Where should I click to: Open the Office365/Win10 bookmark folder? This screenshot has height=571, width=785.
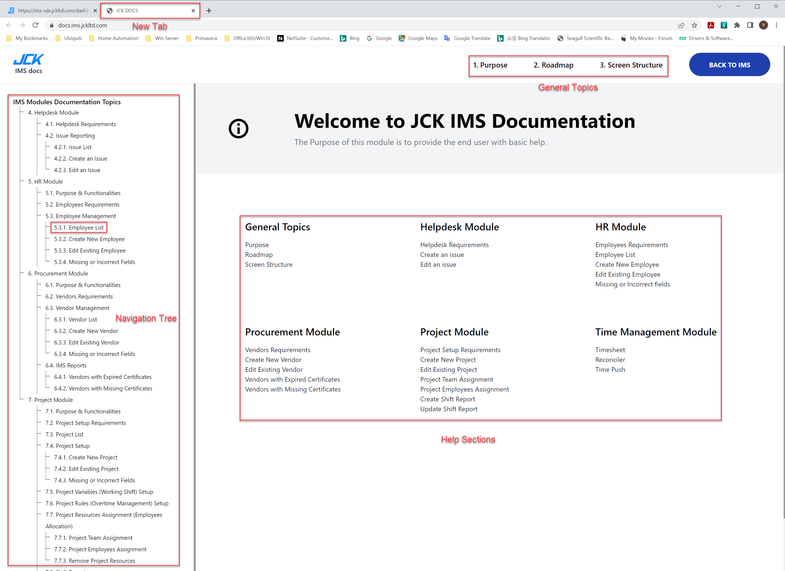pyautogui.click(x=247, y=38)
